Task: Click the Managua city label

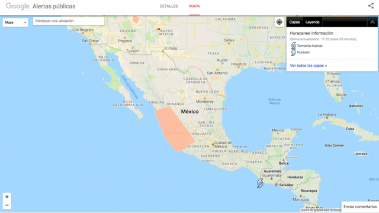Action: [301, 199]
